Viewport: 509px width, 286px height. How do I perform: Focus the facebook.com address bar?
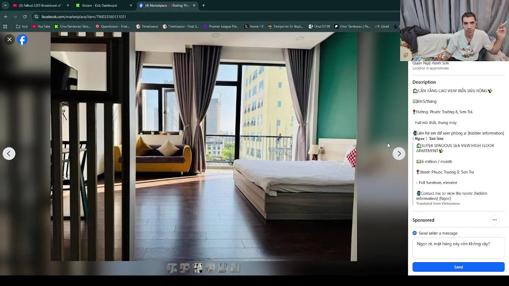(x=215, y=17)
